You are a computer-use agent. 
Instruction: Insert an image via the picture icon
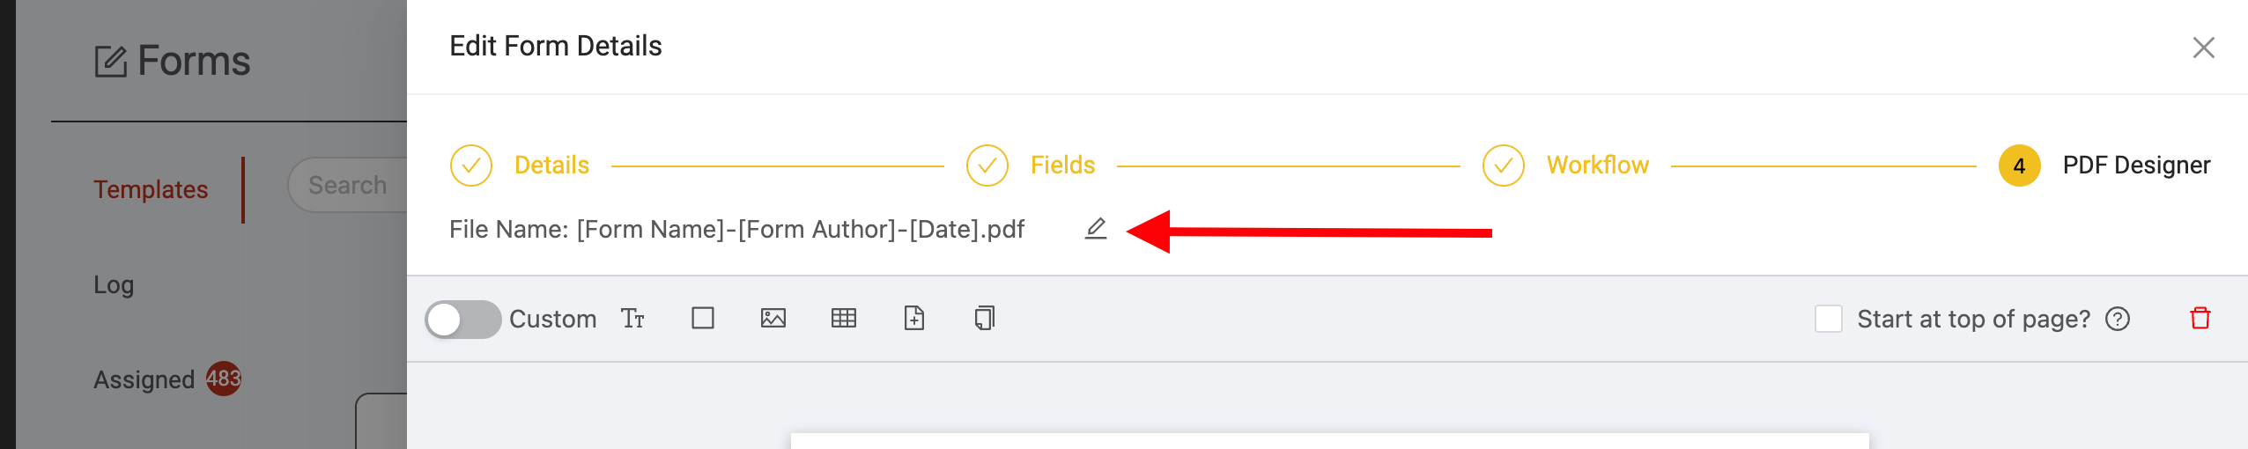tap(773, 318)
